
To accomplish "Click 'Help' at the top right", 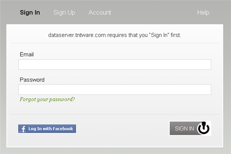I will pyautogui.click(x=203, y=13).
